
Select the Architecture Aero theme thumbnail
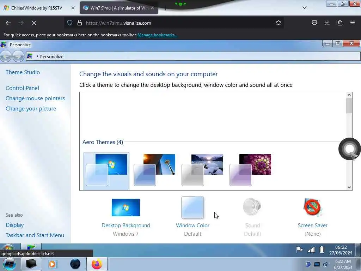coord(154,170)
